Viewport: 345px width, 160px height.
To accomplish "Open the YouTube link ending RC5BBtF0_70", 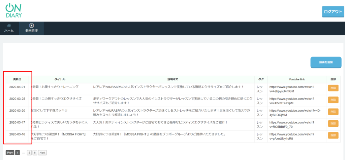I will pyautogui.click(x=291, y=125).
